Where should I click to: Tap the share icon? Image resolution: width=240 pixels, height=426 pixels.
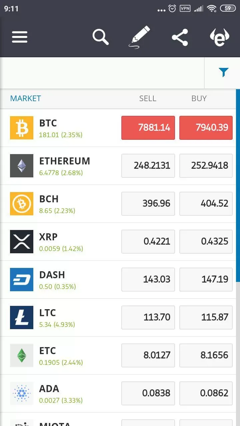coord(180,37)
